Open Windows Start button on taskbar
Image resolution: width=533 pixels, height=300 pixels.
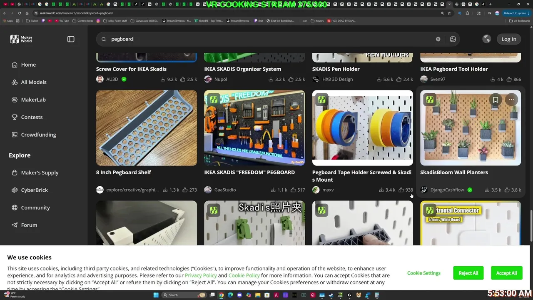point(156,295)
